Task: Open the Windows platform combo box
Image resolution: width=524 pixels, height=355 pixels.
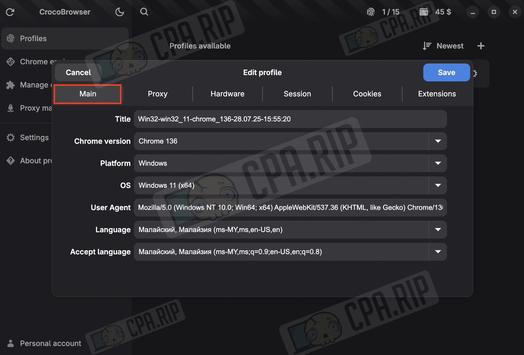Action: [x=290, y=163]
